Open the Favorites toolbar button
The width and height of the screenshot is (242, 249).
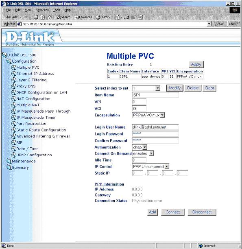tap(83, 17)
